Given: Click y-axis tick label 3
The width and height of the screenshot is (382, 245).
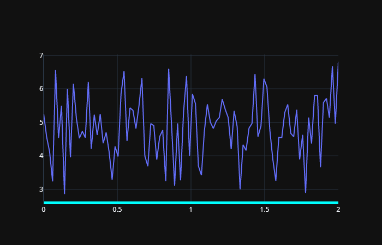Looking at the screenshot, I should click(41, 189).
